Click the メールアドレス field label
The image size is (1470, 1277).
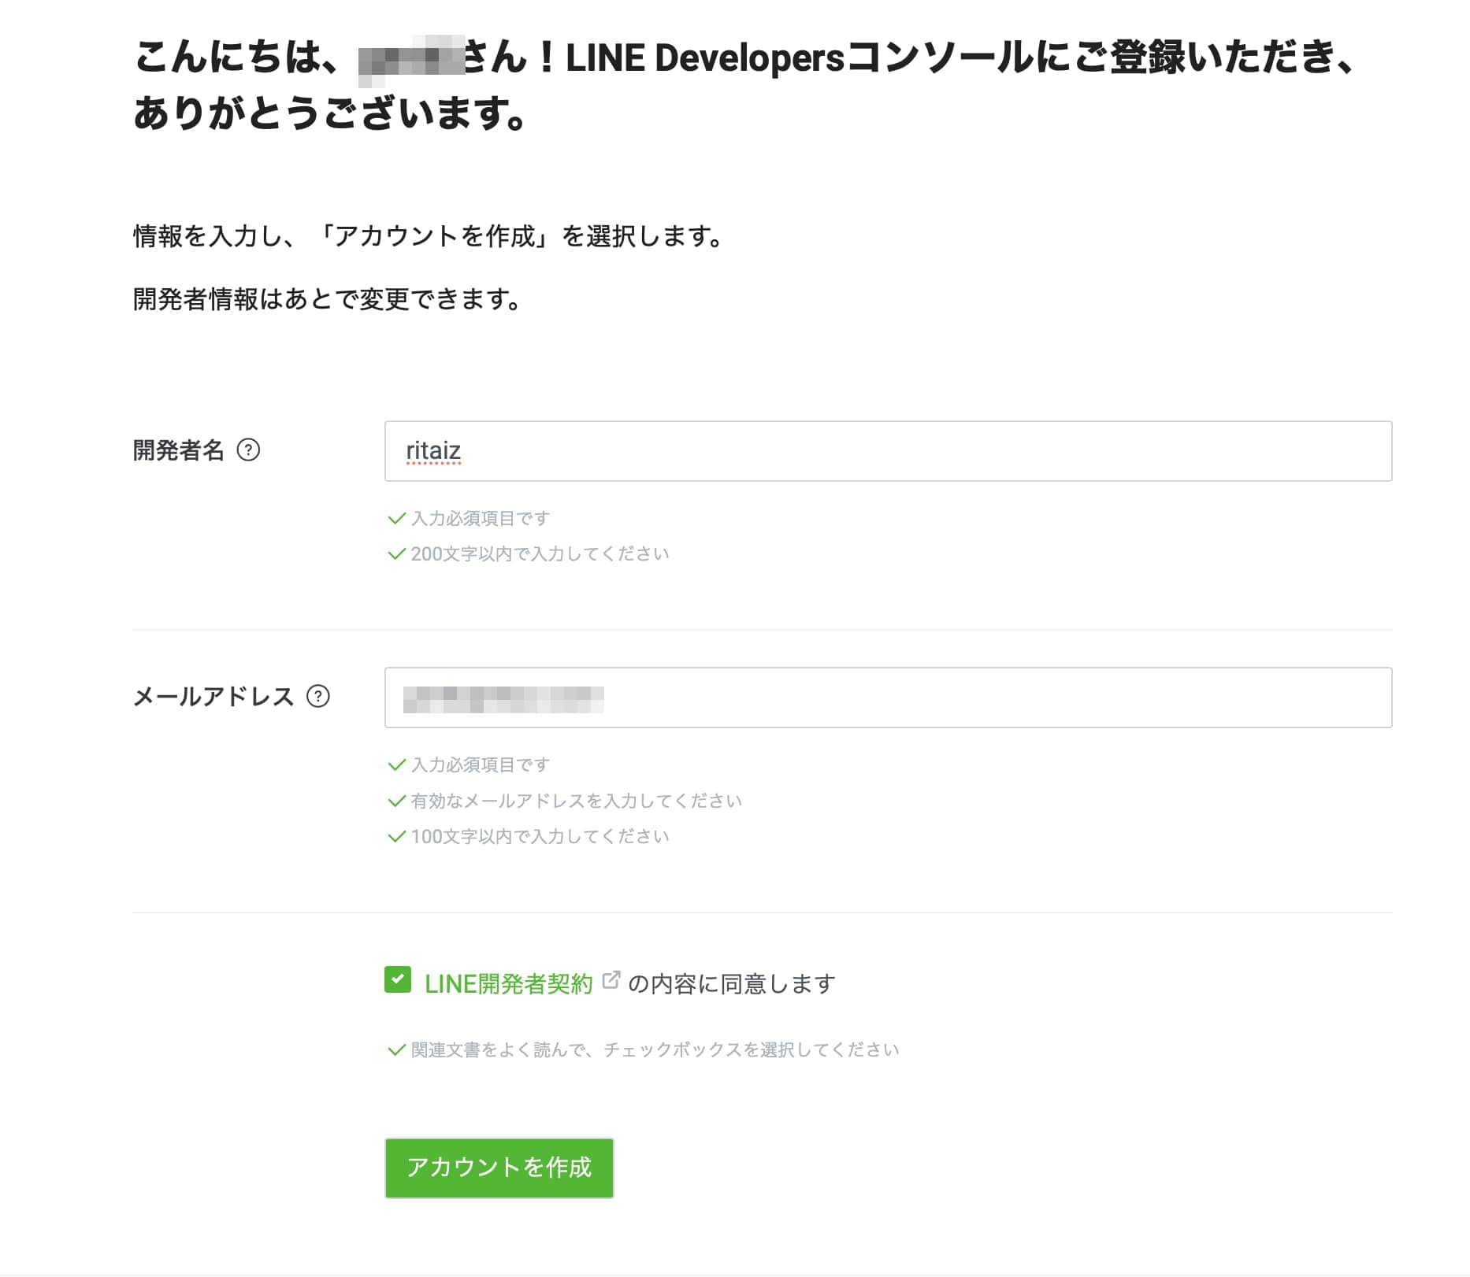[x=213, y=697]
